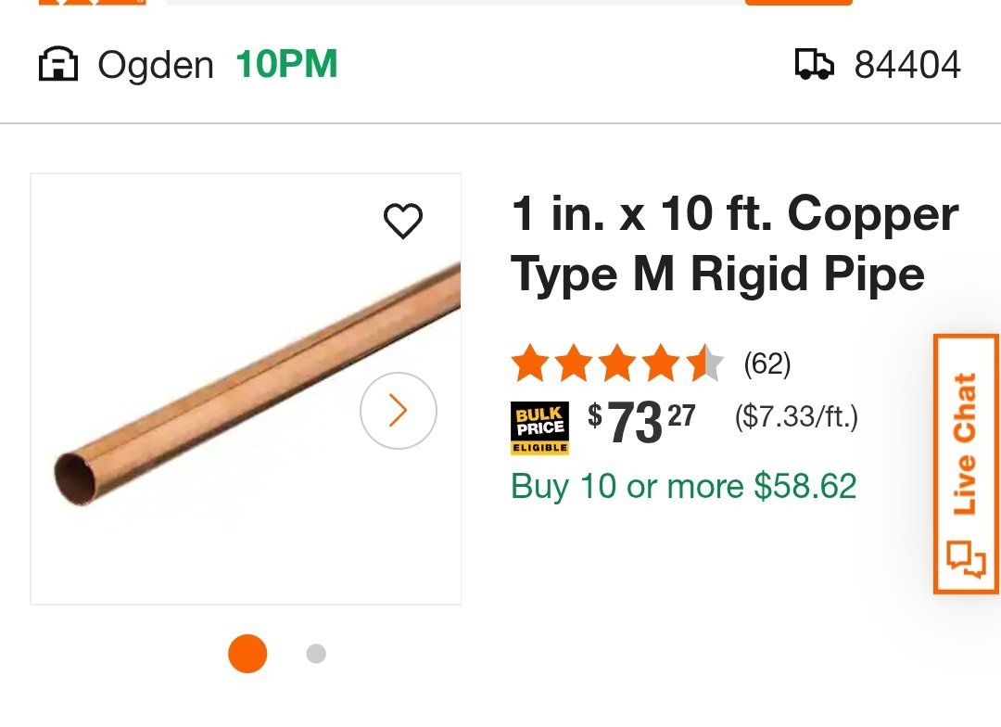This screenshot has width=1001, height=727.
Task: Click Buy 10 or more $58.62 offer
Action: [684, 486]
